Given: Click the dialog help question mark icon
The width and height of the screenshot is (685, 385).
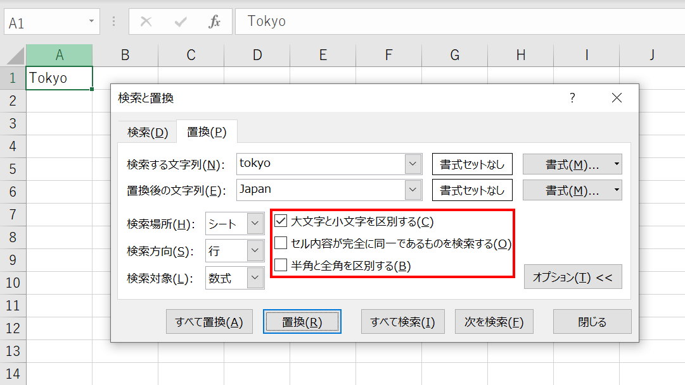Looking at the screenshot, I should 572,98.
